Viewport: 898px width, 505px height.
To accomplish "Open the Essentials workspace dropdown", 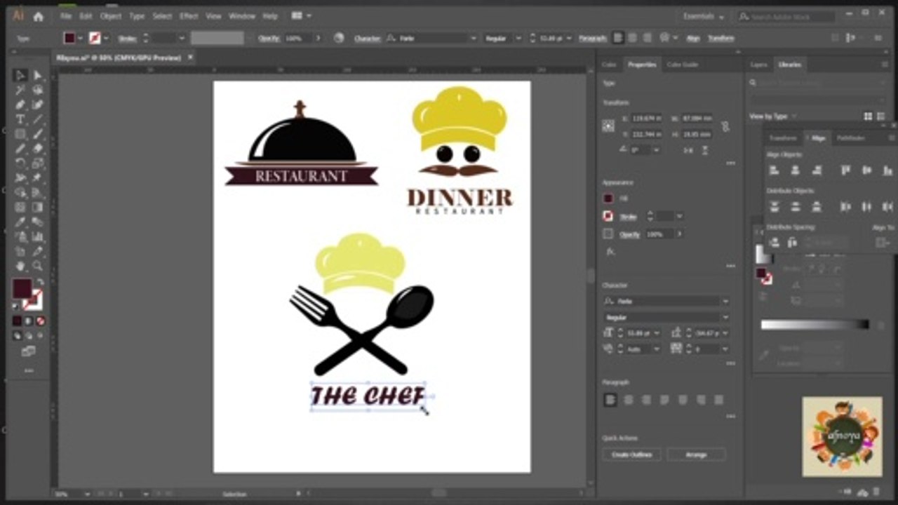I will [702, 15].
